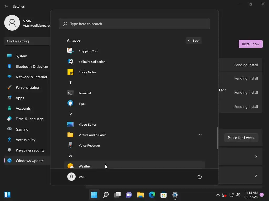Jump to letter T header in All apps
269x201 pixels.
pos(70,83)
